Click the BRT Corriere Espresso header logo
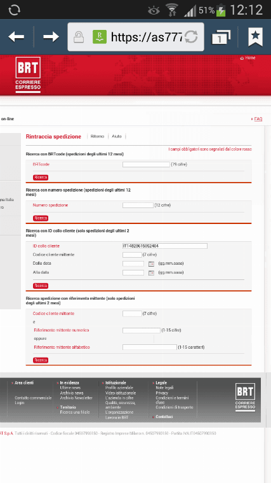The image size is (271, 483). [x=28, y=75]
